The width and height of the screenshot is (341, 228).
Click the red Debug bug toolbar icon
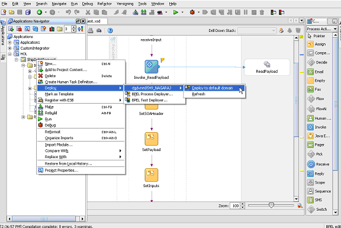coord(192,12)
